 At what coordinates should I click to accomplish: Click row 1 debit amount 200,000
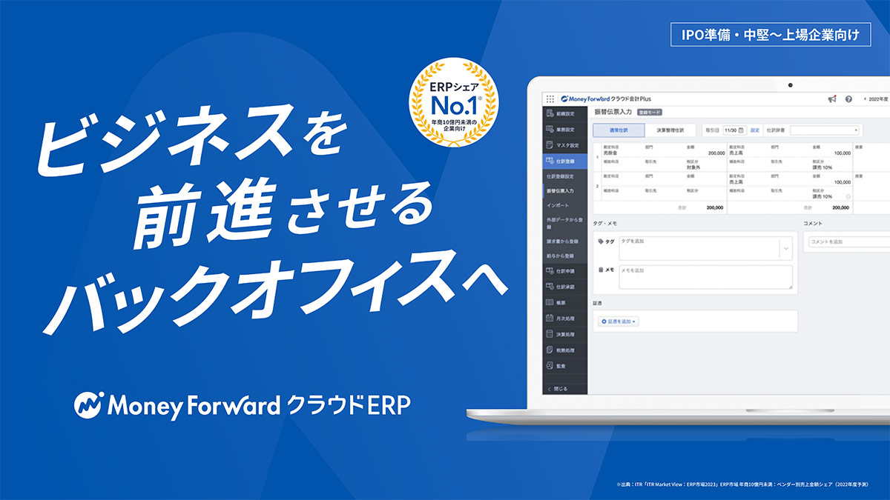(715, 153)
